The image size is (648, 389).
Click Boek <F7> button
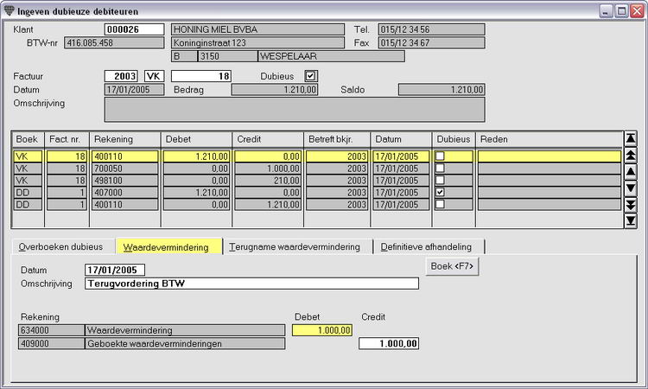pyautogui.click(x=452, y=266)
